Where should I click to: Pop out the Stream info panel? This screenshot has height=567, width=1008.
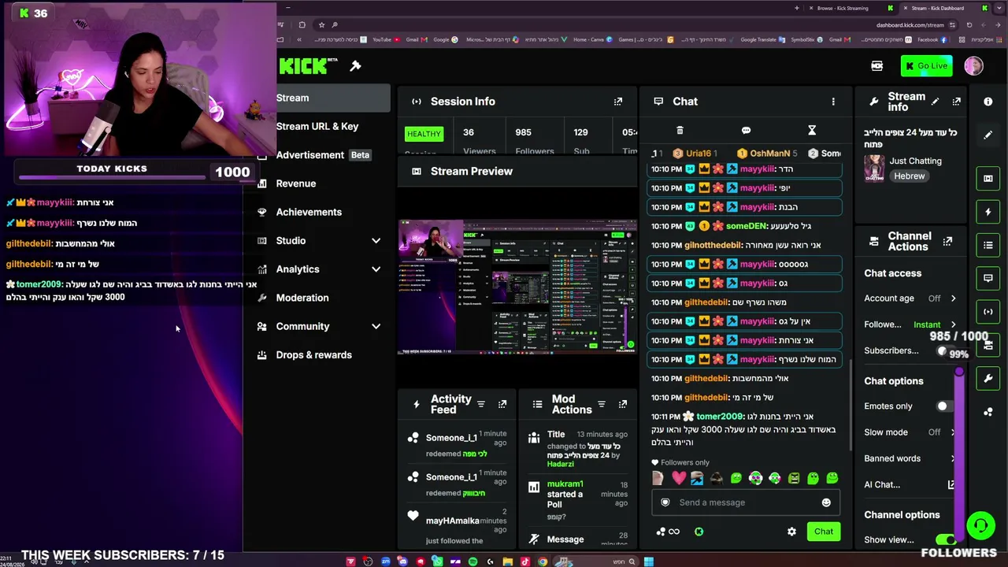point(956,102)
